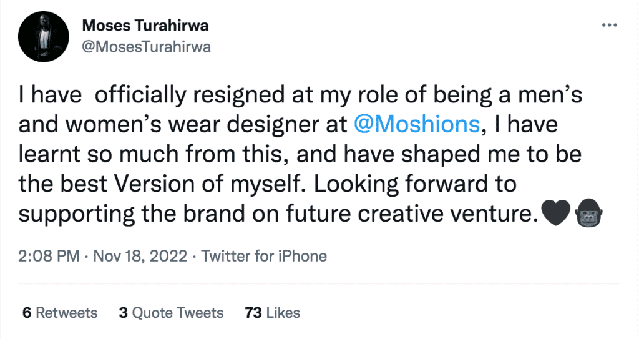The height and width of the screenshot is (339, 639).
Task: View the 6 Retweets list
Action: click(x=60, y=313)
